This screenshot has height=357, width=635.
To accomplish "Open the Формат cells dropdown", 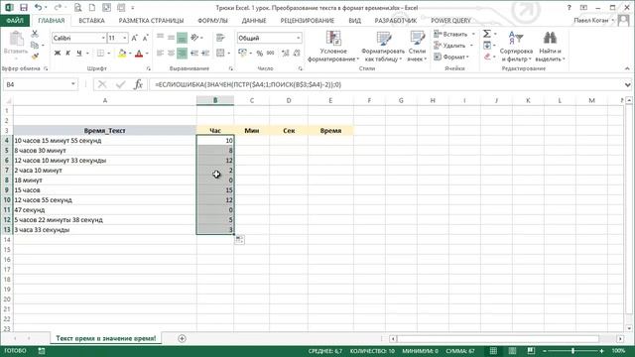I will click(451, 58).
